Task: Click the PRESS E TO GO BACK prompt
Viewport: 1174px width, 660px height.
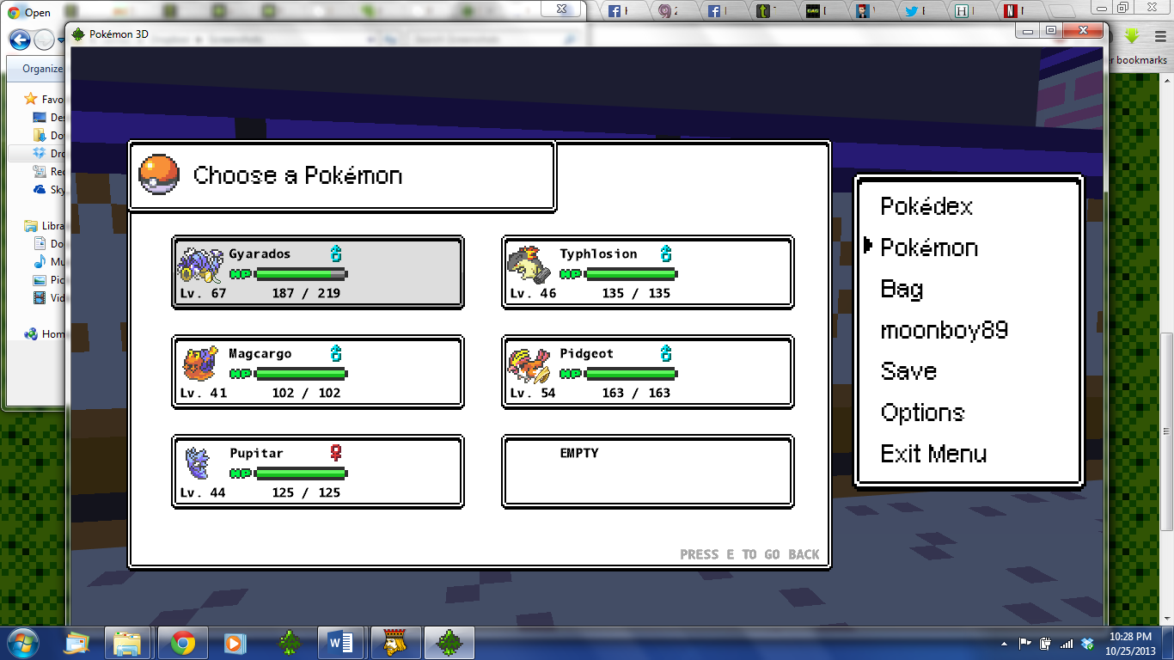Action: click(x=749, y=554)
